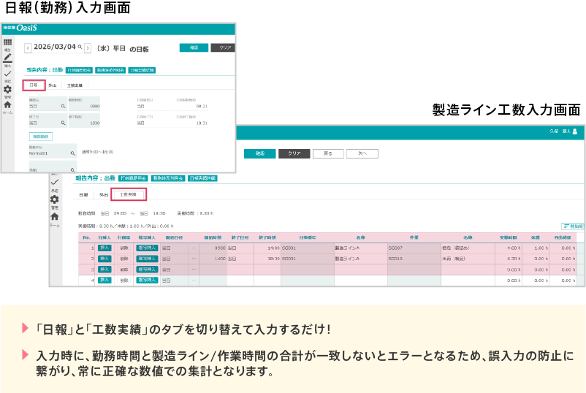Image resolution: width=586 pixels, height=393 pixels.
Task: Open the gear management icon in daily report sidebar
Action: point(7,89)
